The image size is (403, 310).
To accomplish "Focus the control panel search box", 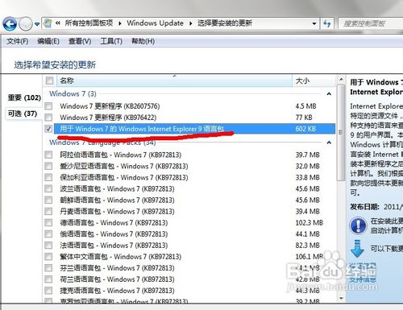I will click(371, 23).
